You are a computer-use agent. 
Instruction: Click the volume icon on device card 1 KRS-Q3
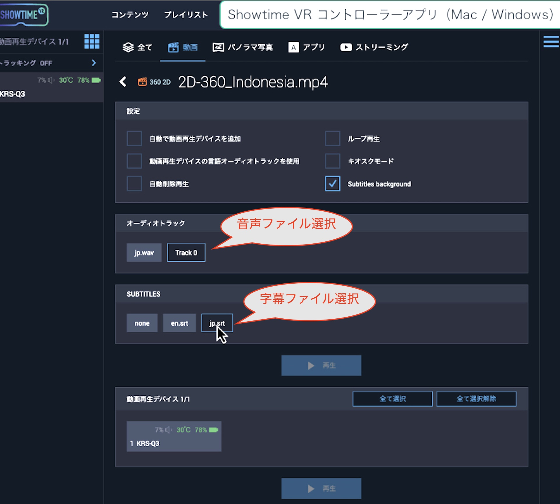pyautogui.click(x=169, y=430)
